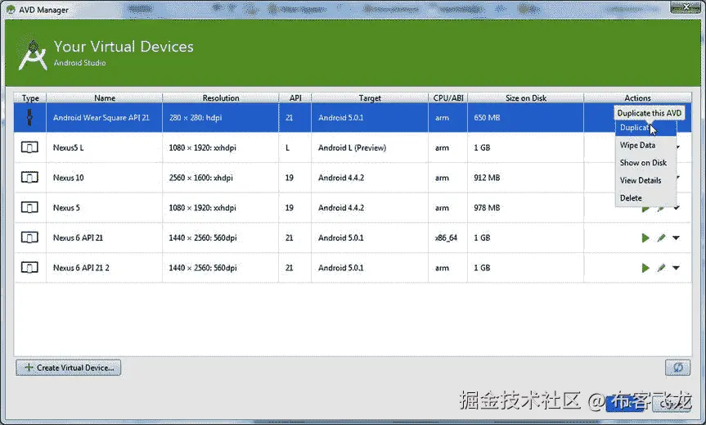Click the Nexus 6 API 21 device icon
The image size is (706, 425).
(29, 237)
